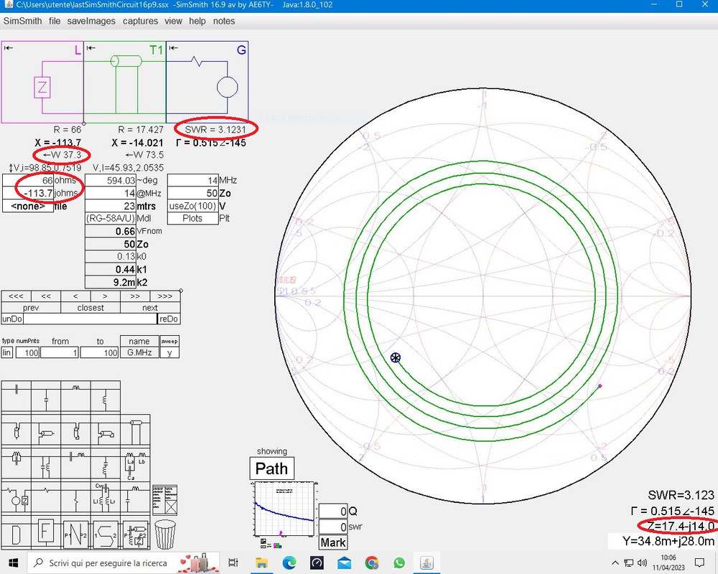Toggle the lin sweep type
This screenshot has width=718, height=574.
pyautogui.click(x=7, y=352)
